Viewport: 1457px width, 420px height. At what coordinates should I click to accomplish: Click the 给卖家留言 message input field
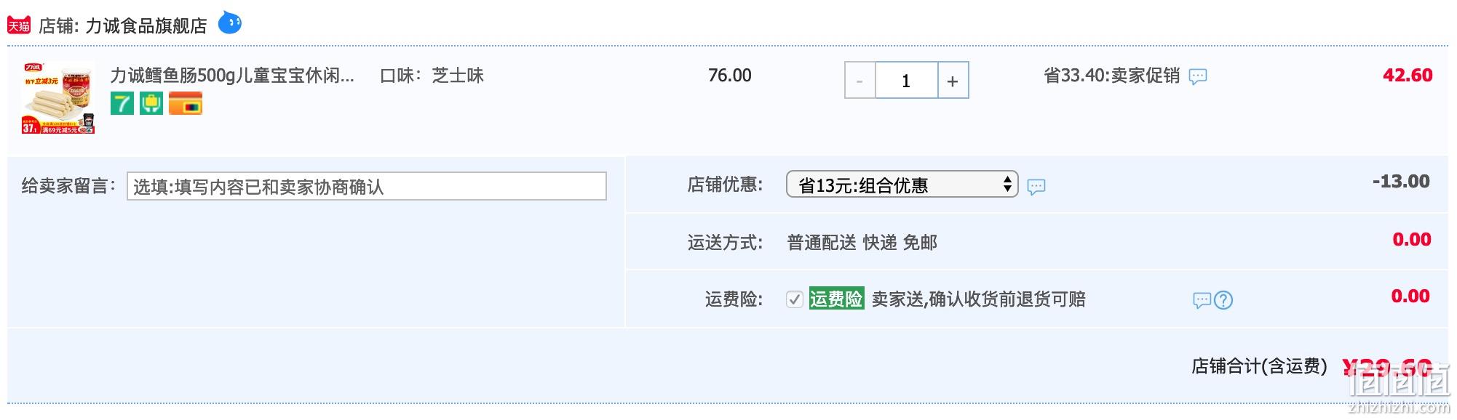click(x=366, y=187)
